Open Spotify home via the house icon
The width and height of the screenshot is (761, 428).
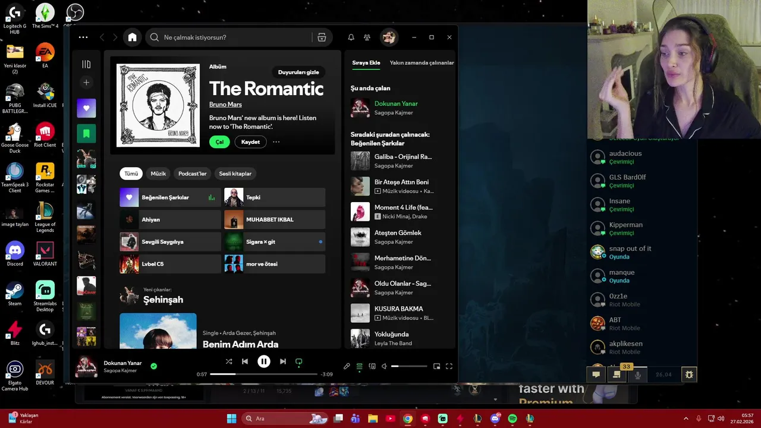click(x=132, y=37)
